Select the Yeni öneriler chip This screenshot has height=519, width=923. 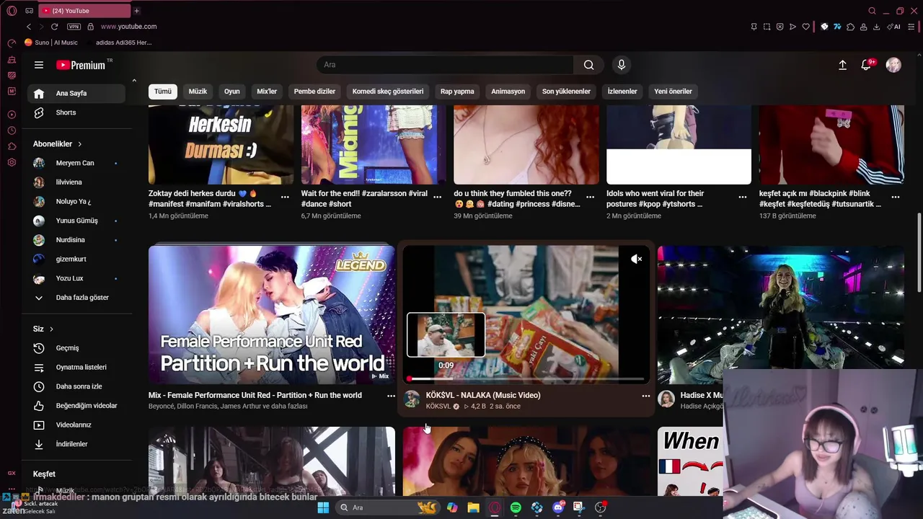673,92
